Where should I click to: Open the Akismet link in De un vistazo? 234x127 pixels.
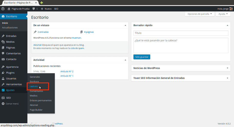point(37,45)
